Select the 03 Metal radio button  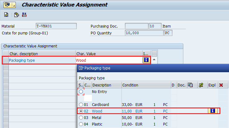click(x=81, y=118)
